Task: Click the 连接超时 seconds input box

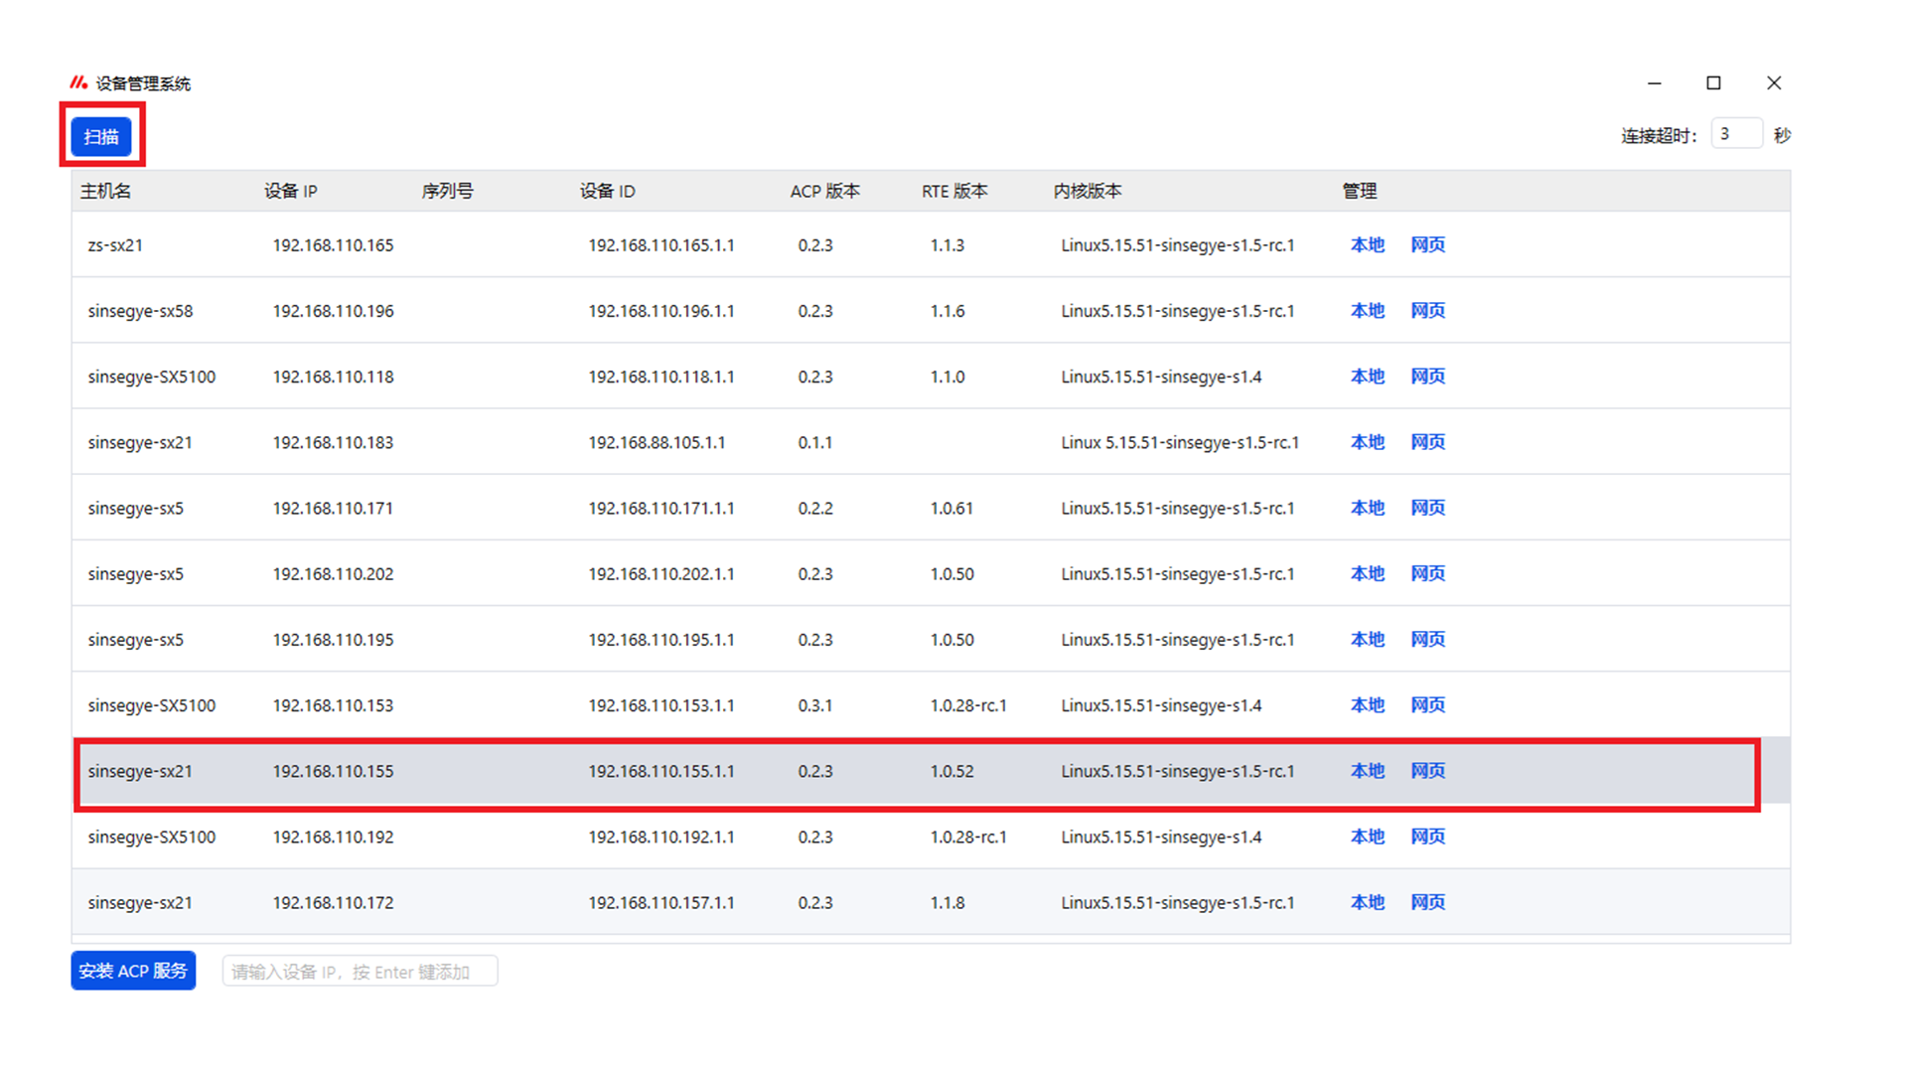Action: 1735,134
